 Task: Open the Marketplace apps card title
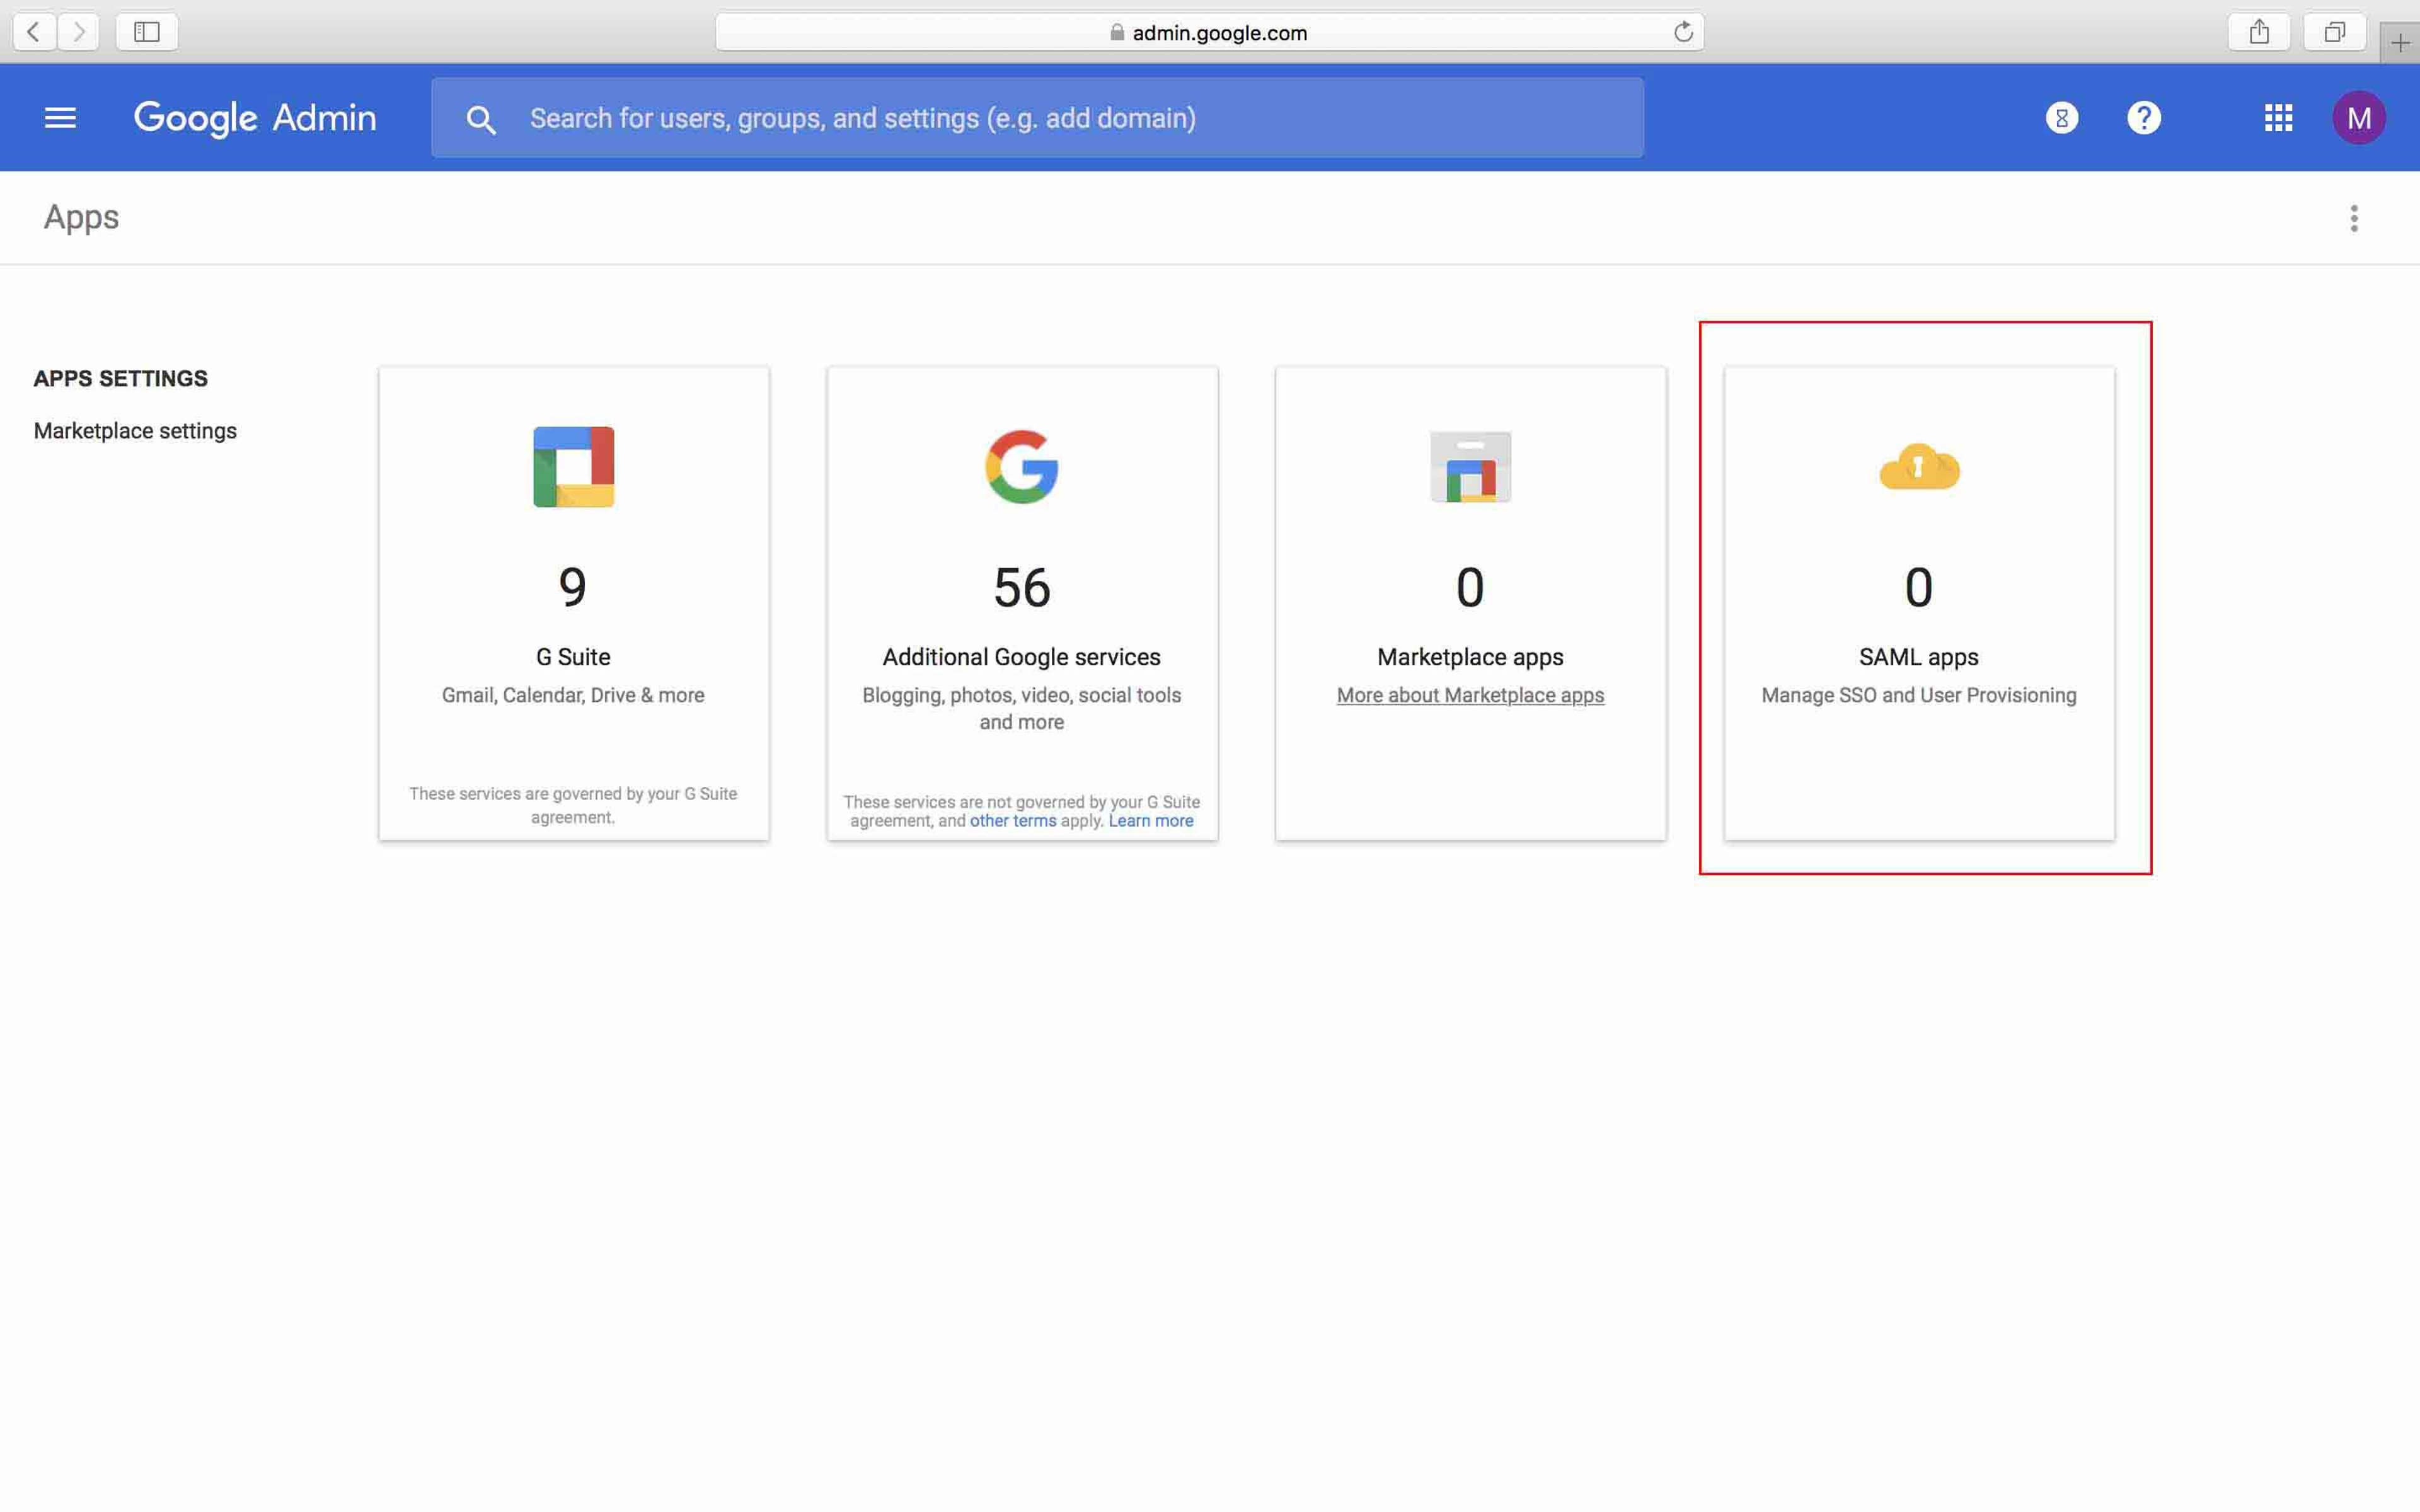click(x=1470, y=657)
